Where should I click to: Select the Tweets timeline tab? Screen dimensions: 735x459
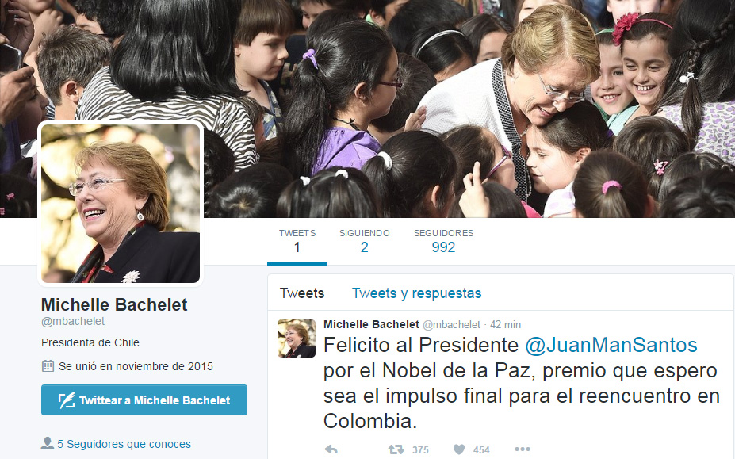pos(302,293)
